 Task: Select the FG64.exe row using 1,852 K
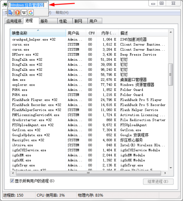pyautogui.click(x=89, y=90)
